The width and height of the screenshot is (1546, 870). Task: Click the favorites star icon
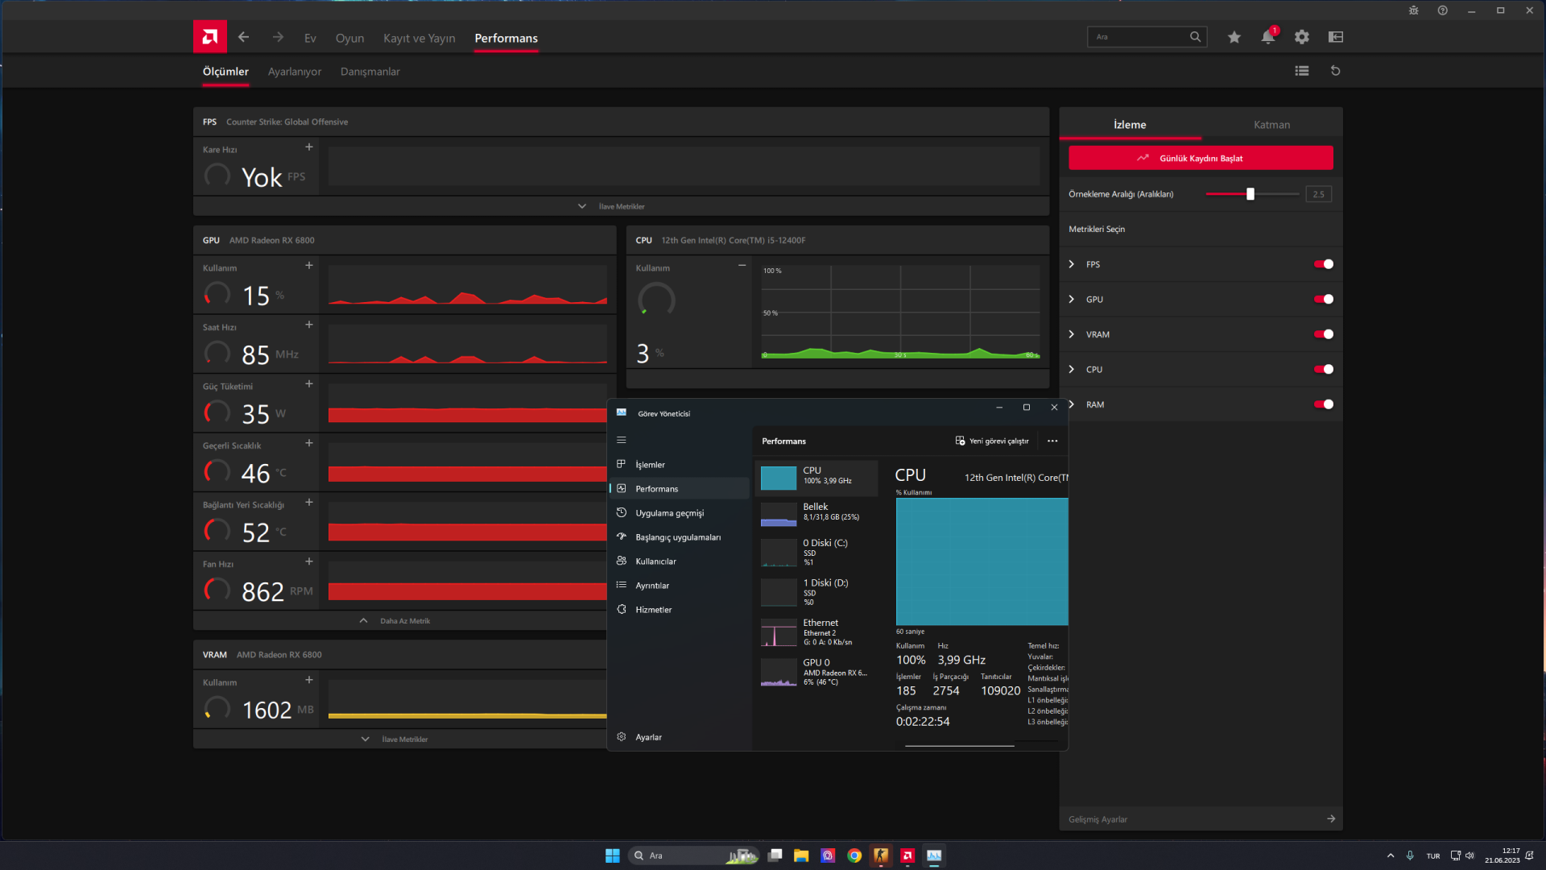pyautogui.click(x=1234, y=37)
